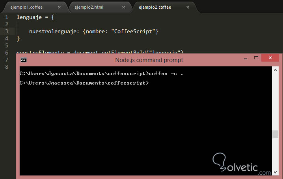The width and height of the screenshot is (283, 179).
Task: Click the command prompt scrollbar up arrow
Action: coord(275,70)
